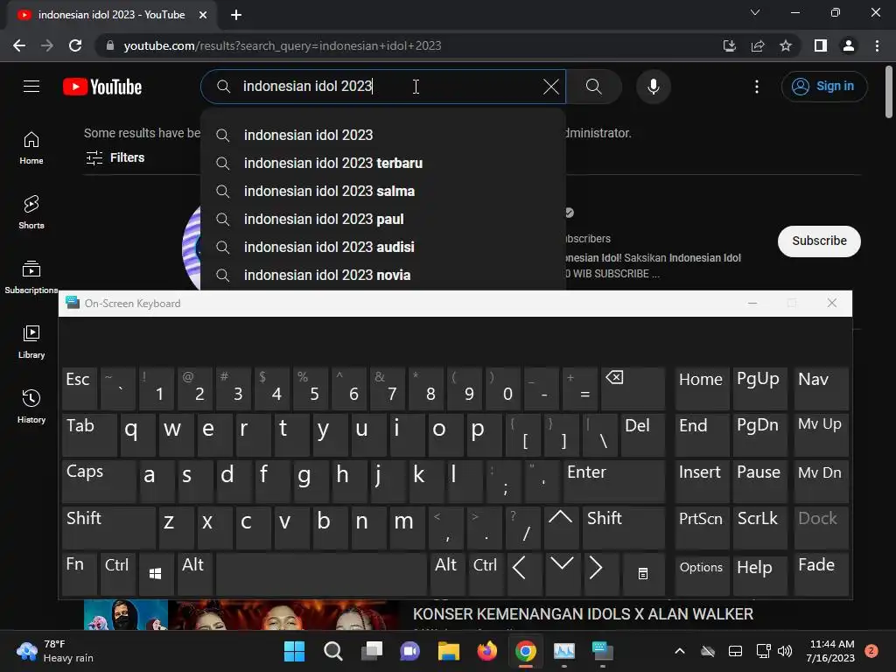Screen dimensions: 896x672
Task: Click the Chrome address bar URL
Action: click(283, 45)
